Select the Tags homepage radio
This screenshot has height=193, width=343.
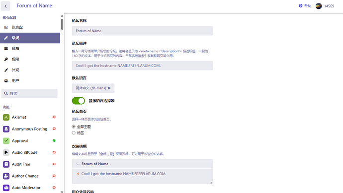click(x=74, y=133)
